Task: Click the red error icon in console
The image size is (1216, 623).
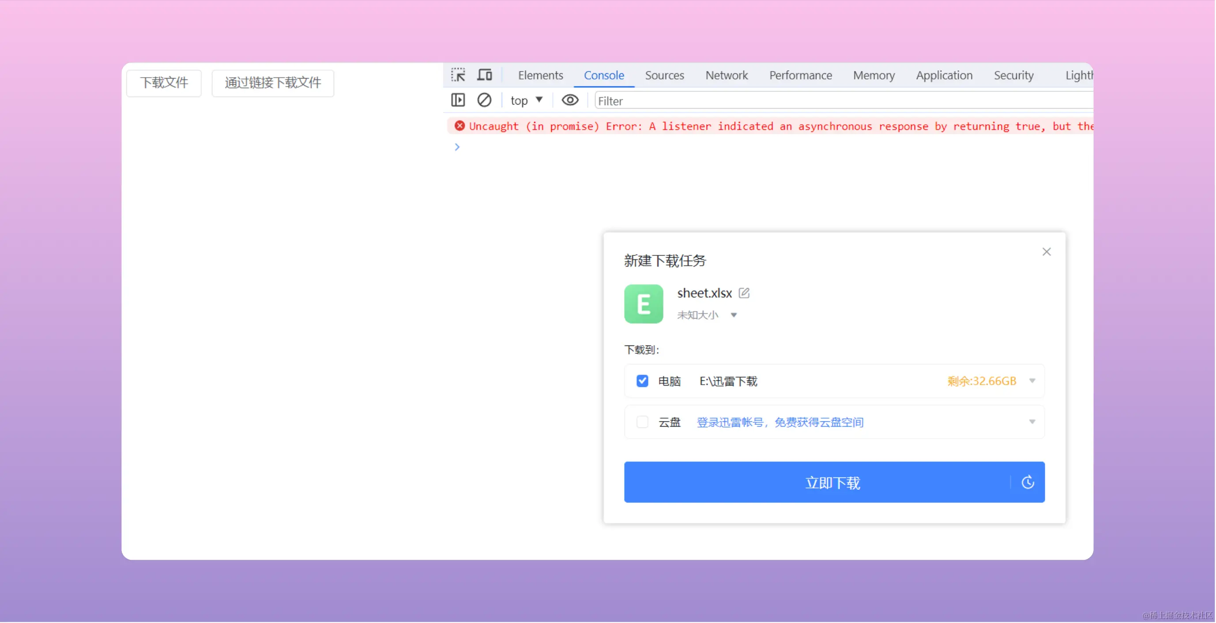Action: pos(459,126)
